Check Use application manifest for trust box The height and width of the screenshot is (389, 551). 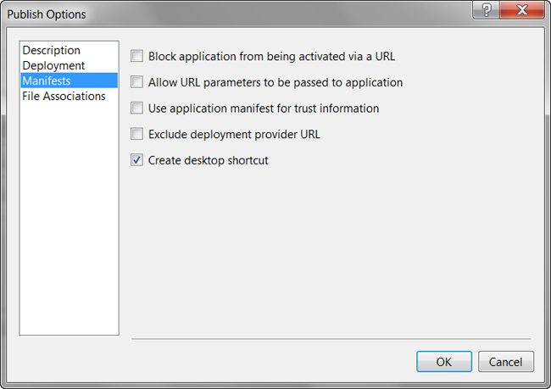click(x=136, y=108)
